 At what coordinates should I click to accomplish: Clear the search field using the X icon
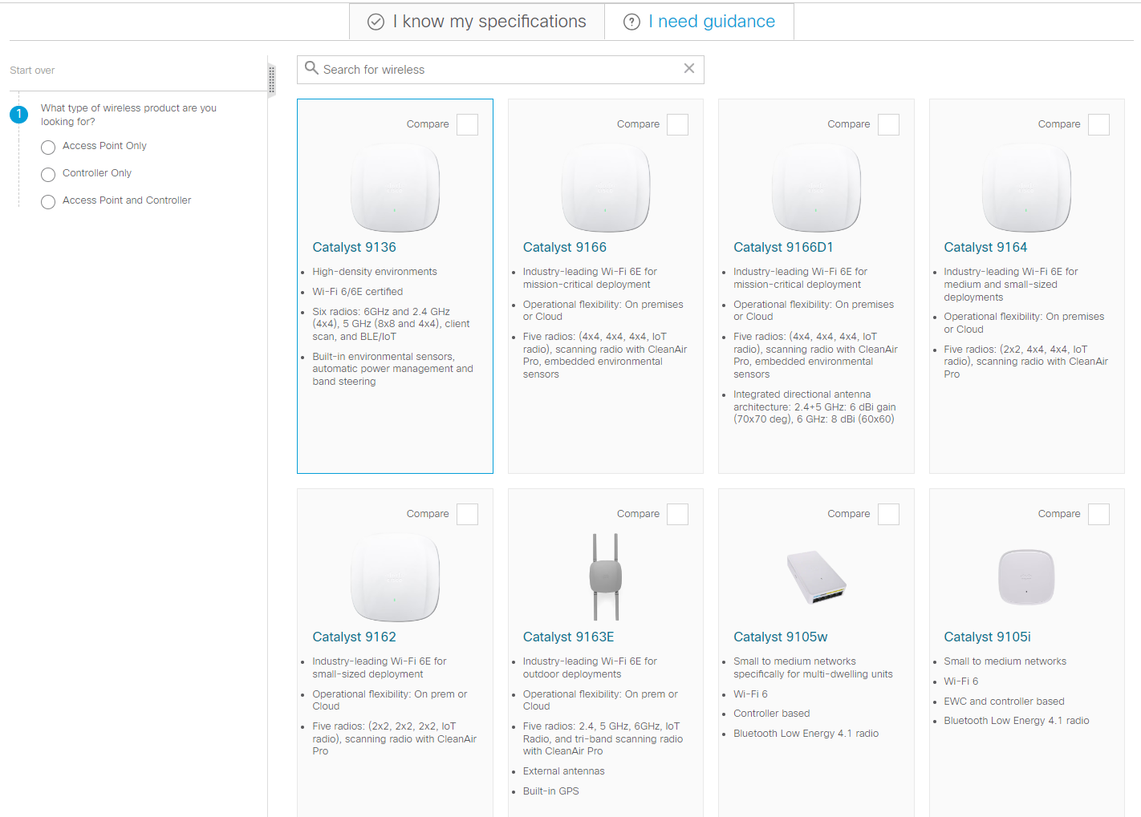(x=688, y=69)
